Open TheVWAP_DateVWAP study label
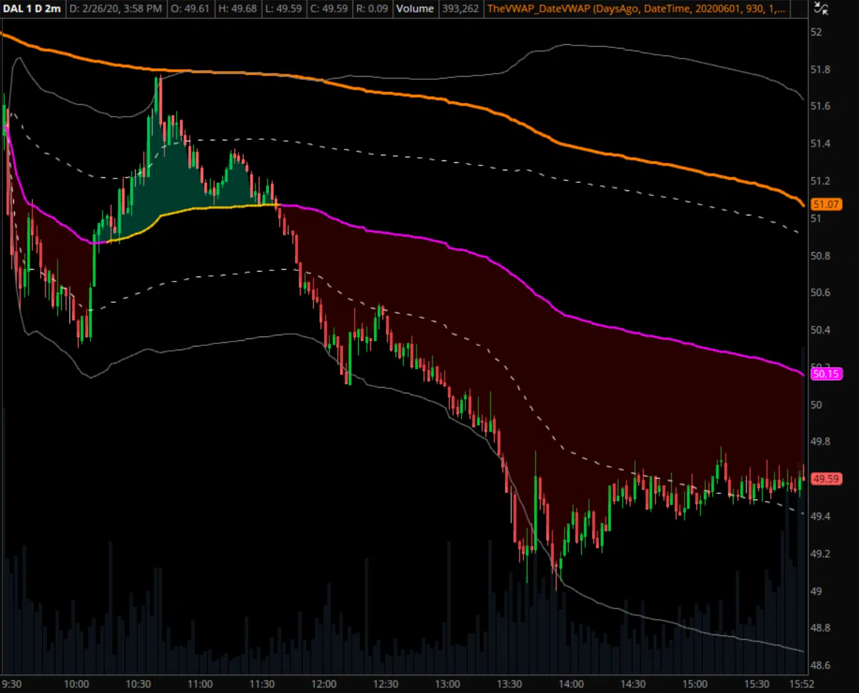 pyautogui.click(x=636, y=9)
